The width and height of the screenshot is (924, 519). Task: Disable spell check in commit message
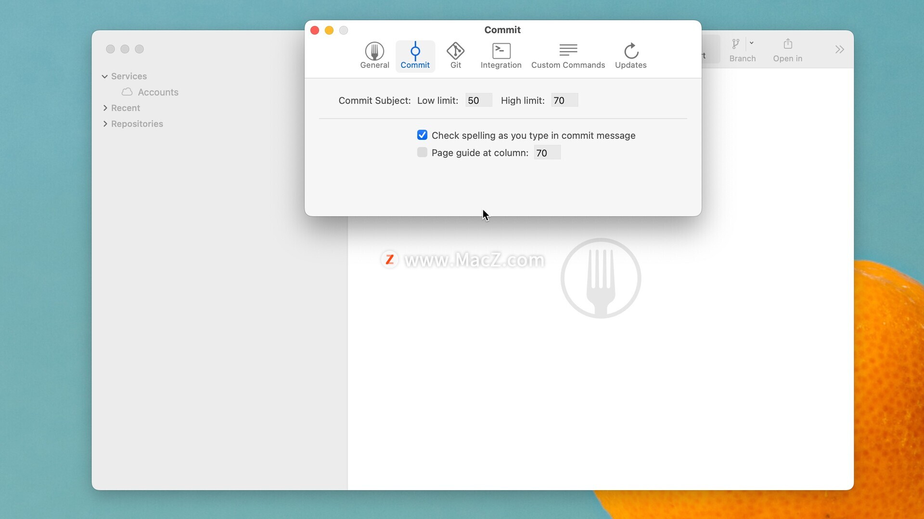(x=422, y=135)
